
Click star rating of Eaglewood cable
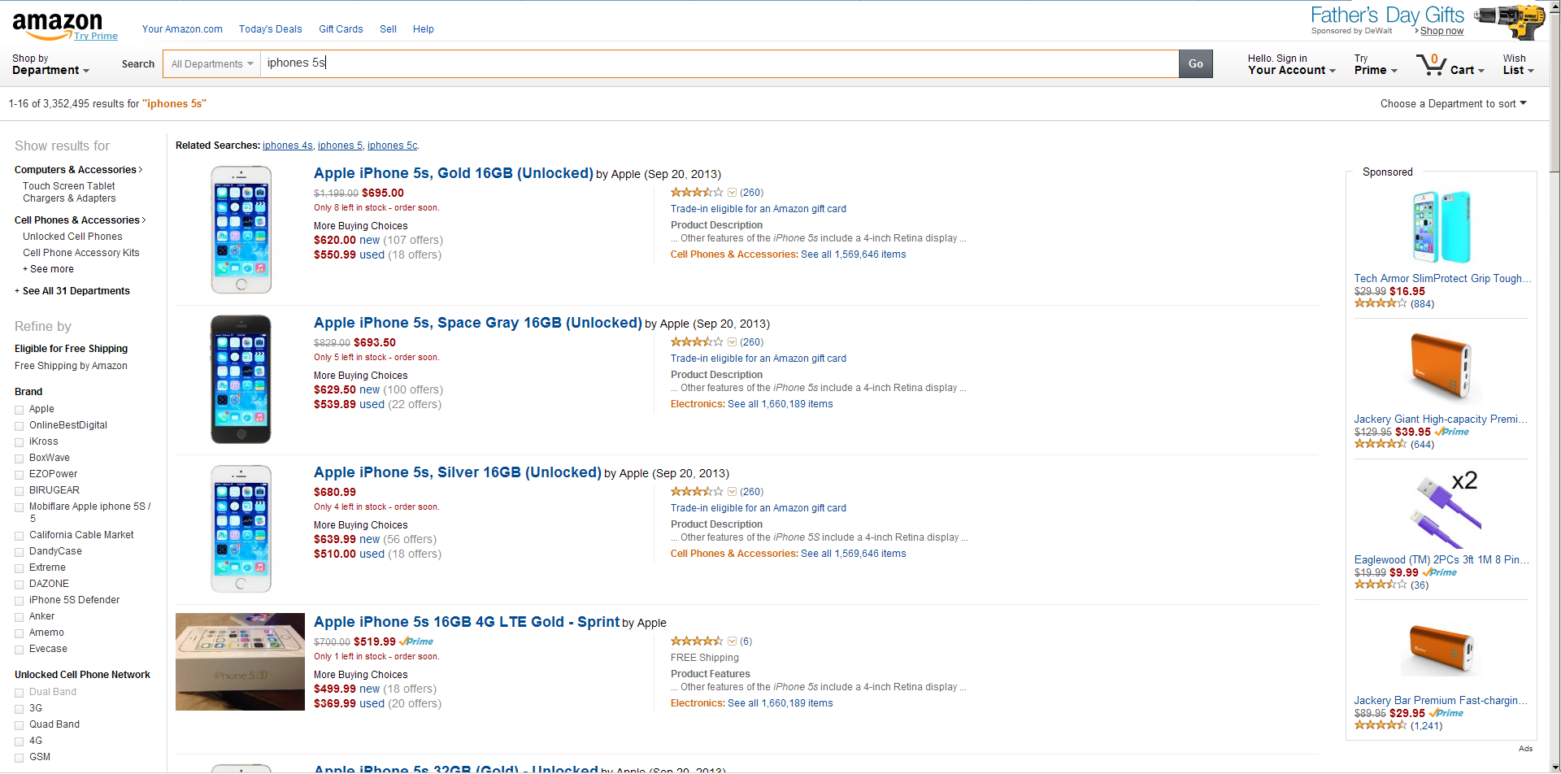1381,585
